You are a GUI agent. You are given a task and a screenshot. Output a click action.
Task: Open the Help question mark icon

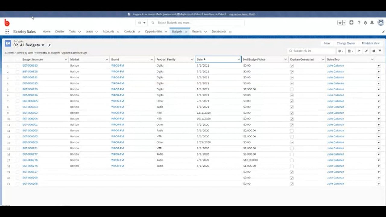click(x=359, y=23)
